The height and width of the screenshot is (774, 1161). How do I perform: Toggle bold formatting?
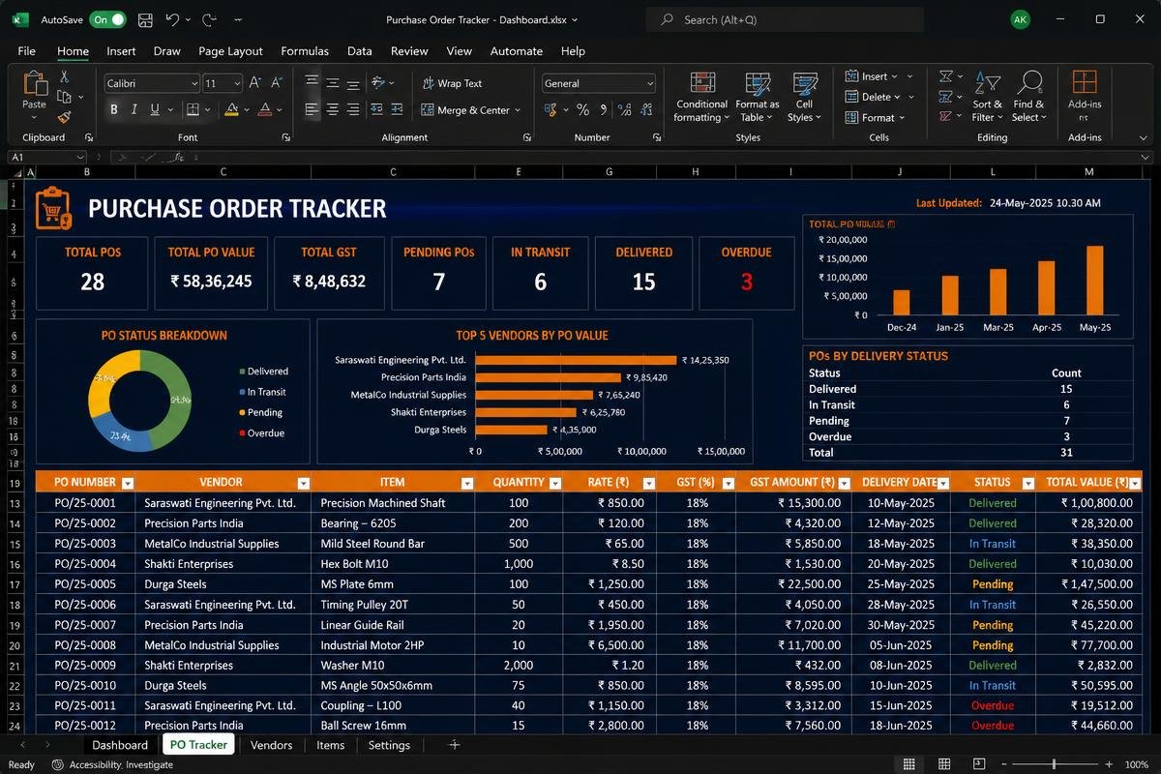(x=113, y=110)
